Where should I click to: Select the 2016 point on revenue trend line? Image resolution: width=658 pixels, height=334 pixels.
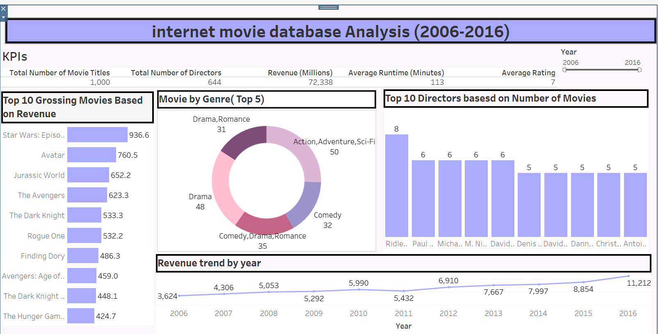628,276
